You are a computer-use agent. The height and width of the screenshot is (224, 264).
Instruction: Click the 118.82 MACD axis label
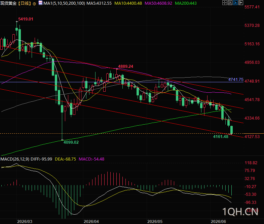251,163
